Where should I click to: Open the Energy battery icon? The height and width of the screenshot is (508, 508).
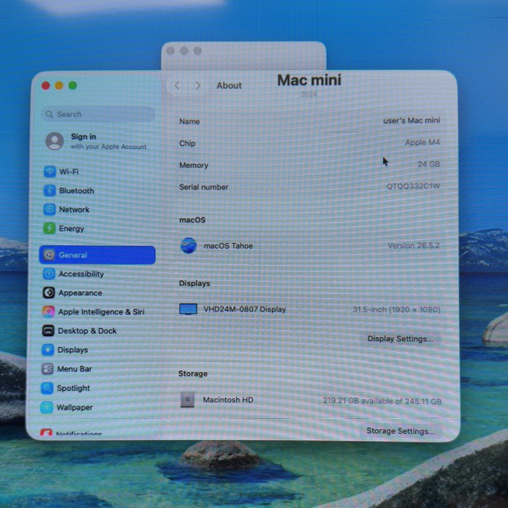pyautogui.click(x=49, y=229)
